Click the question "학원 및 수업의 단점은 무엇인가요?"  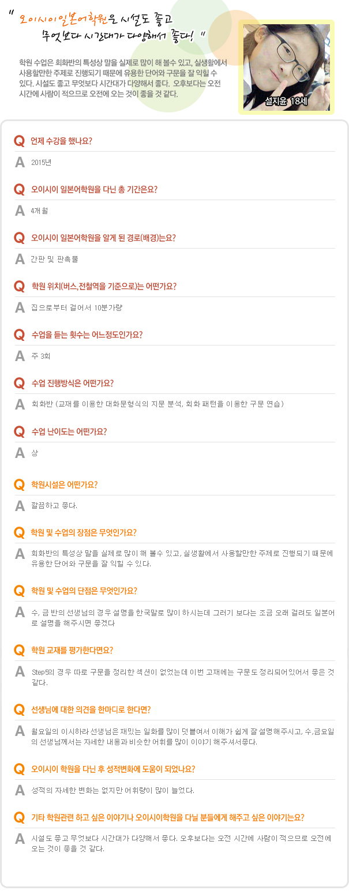[x=84, y=591]
